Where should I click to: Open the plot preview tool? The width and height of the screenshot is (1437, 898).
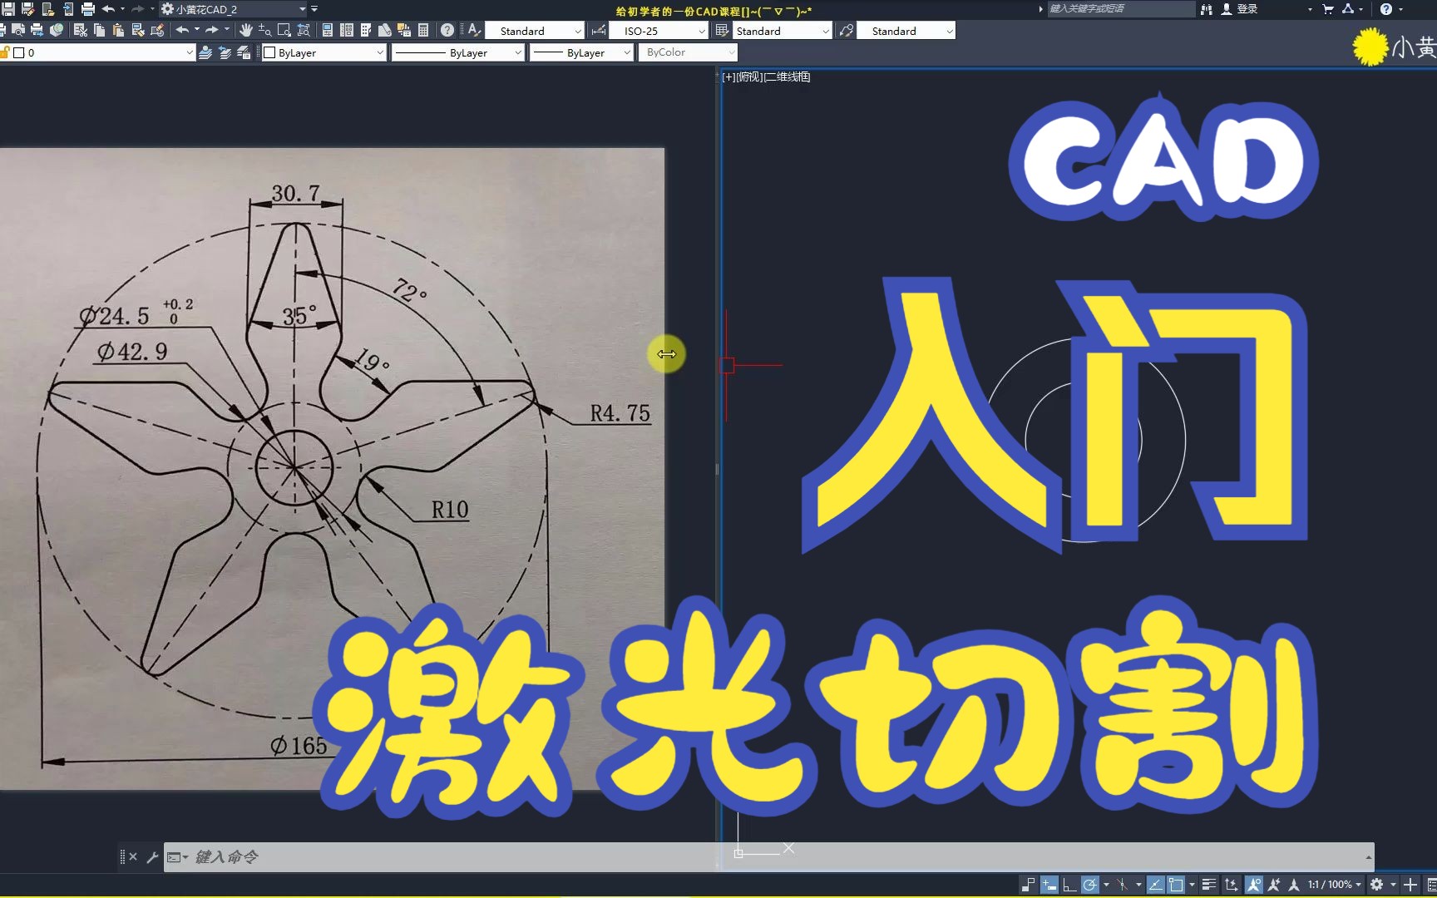[17, 30]
